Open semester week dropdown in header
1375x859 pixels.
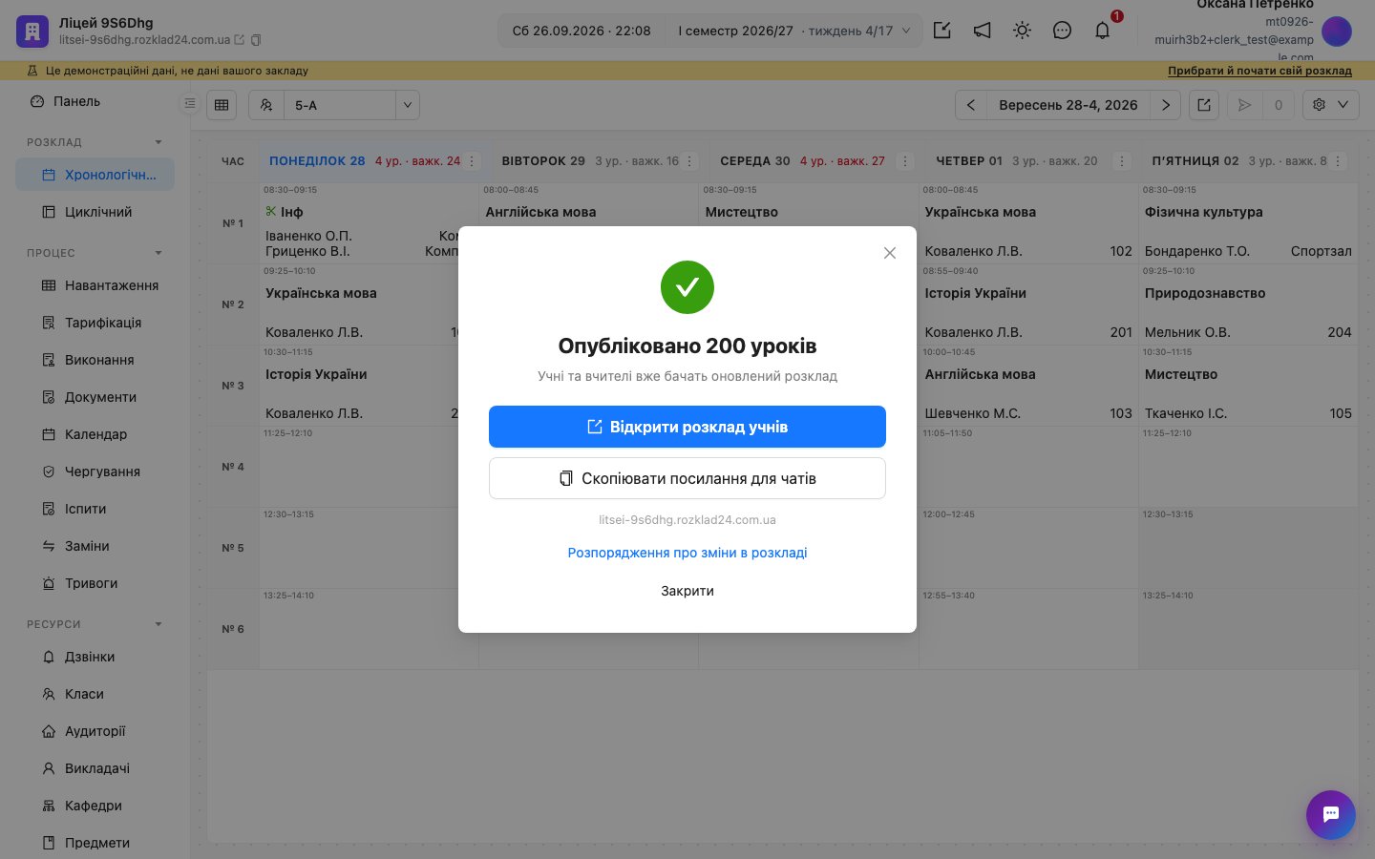793,31
